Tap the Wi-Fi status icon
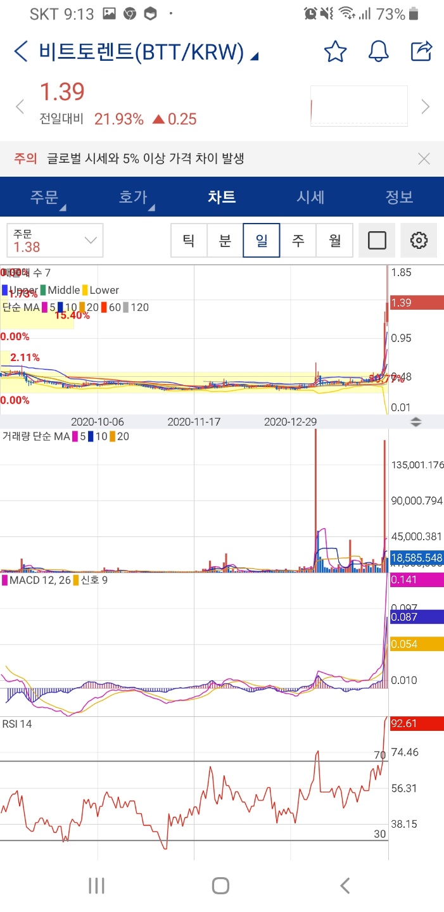Viewport: 444px width, 912px height. (346, 13)
